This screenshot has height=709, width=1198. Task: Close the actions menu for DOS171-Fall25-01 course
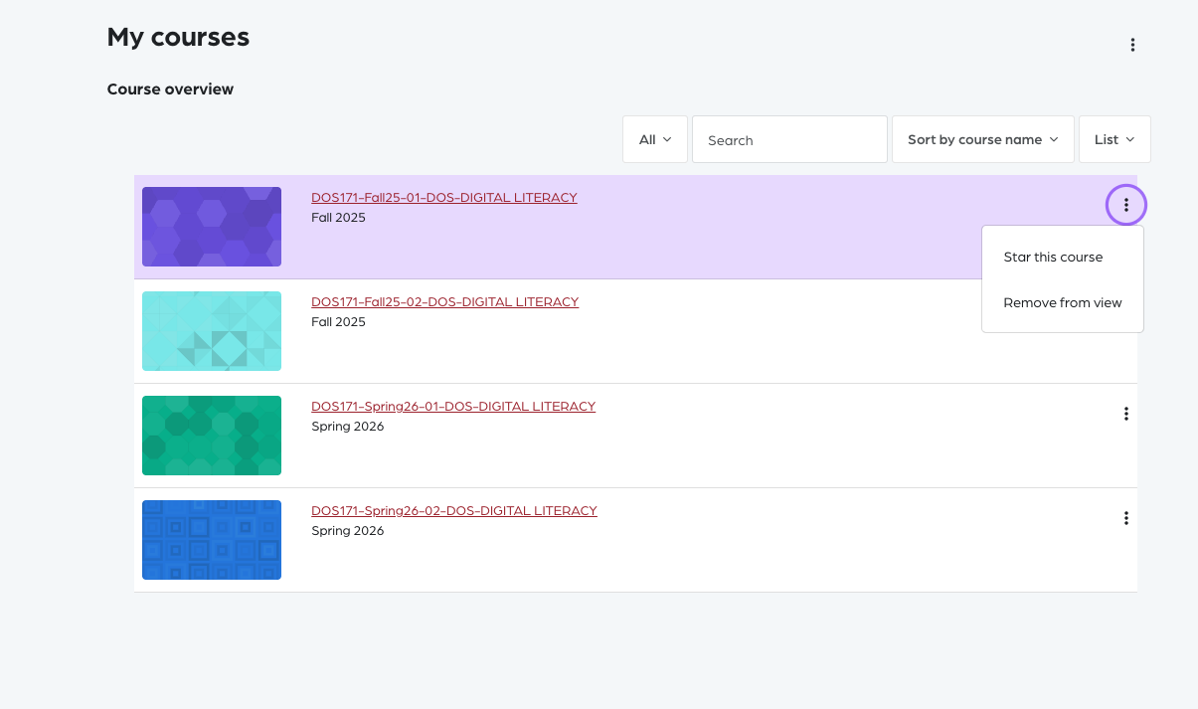[1126, 205]
